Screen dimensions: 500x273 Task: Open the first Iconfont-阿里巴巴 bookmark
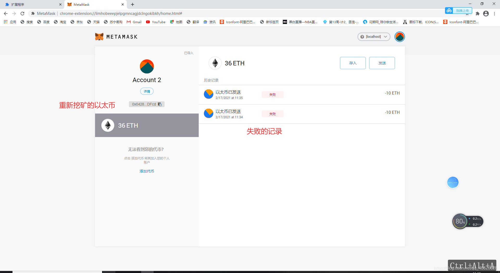coord(238,22)
